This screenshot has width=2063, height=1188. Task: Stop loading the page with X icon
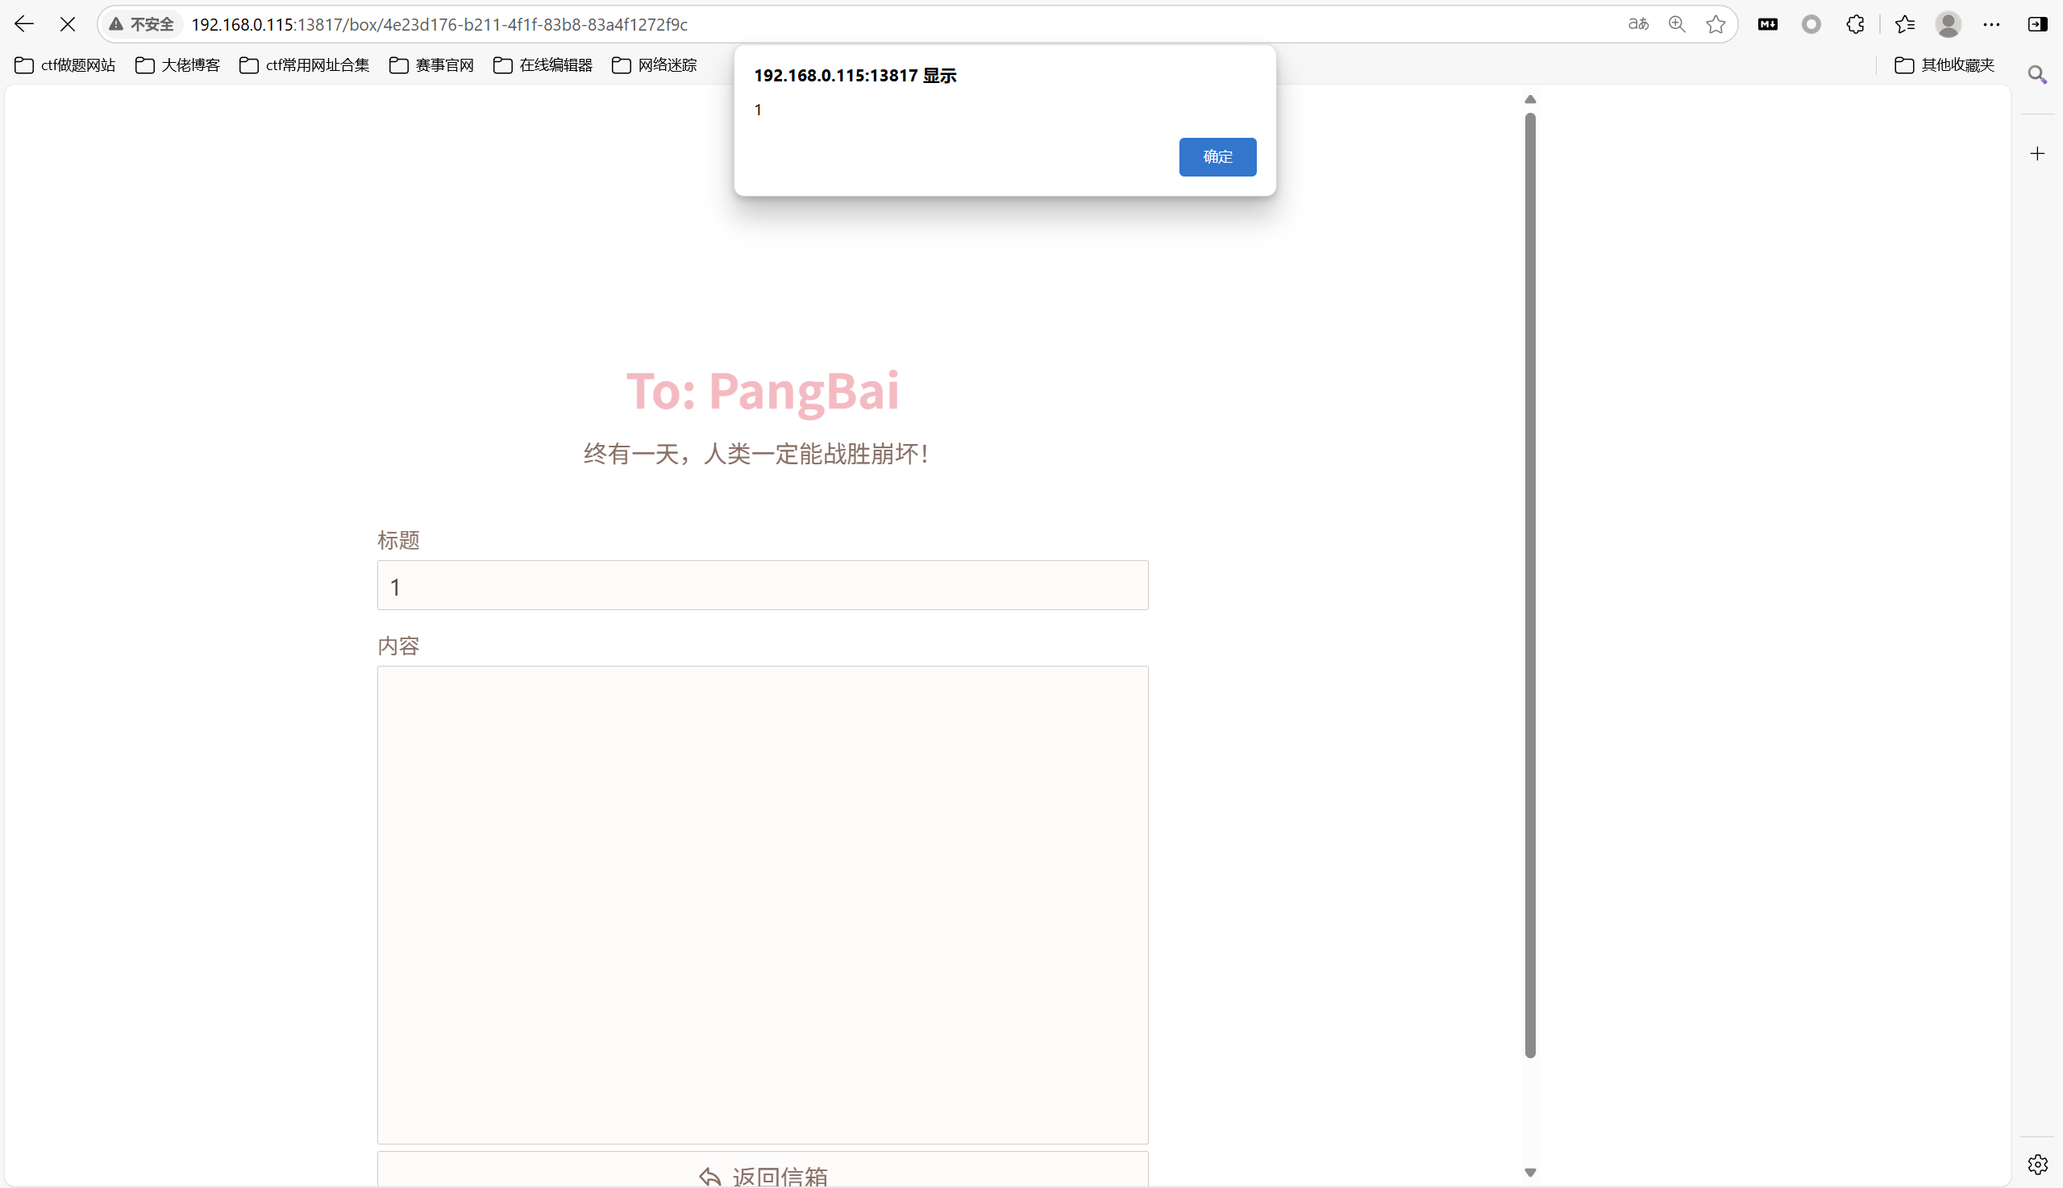point(68,24)
